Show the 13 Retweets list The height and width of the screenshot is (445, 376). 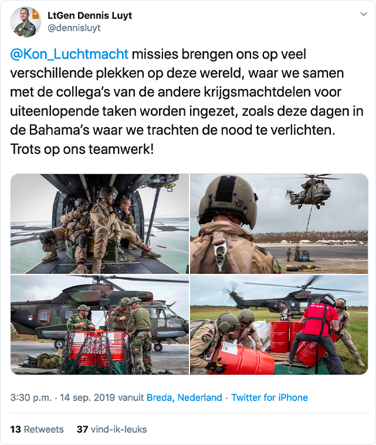[x=37, y=429]
